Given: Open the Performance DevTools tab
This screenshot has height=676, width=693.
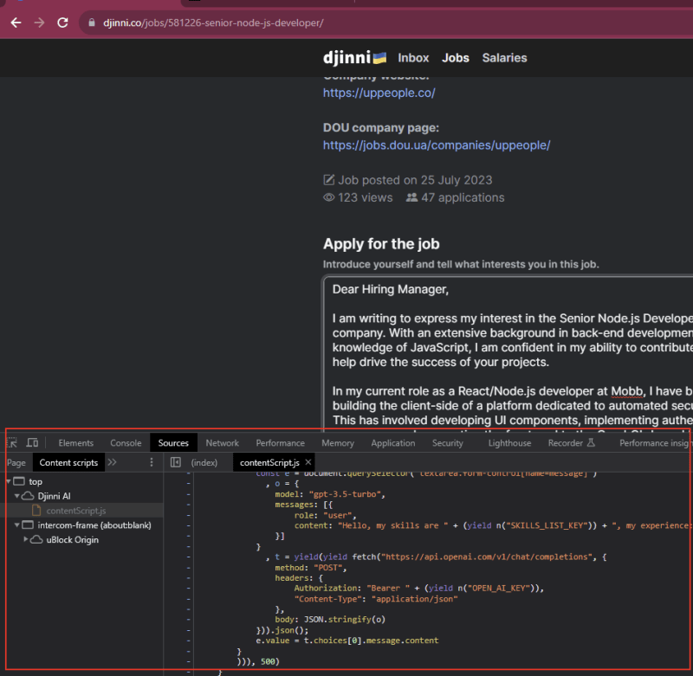Looking at the screenshot, I should (x=280, y=443).
